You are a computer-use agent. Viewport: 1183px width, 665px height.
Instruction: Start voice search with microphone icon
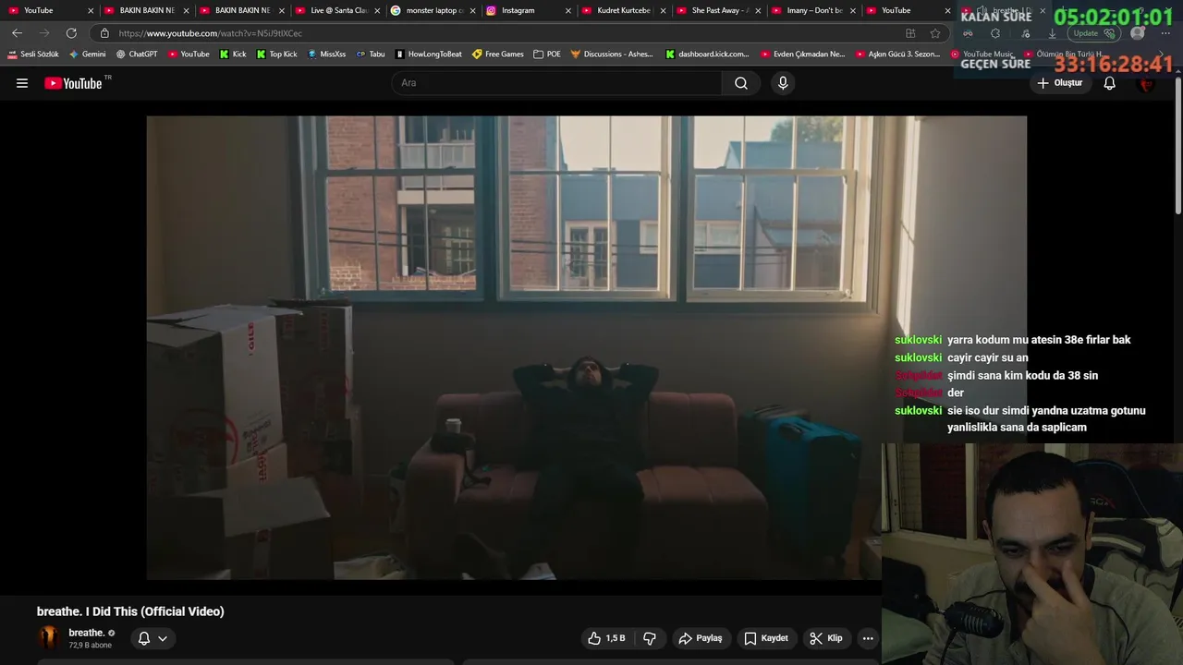(783, 83)
